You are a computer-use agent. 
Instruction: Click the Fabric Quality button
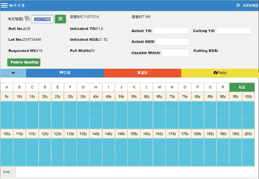[24, 62]
